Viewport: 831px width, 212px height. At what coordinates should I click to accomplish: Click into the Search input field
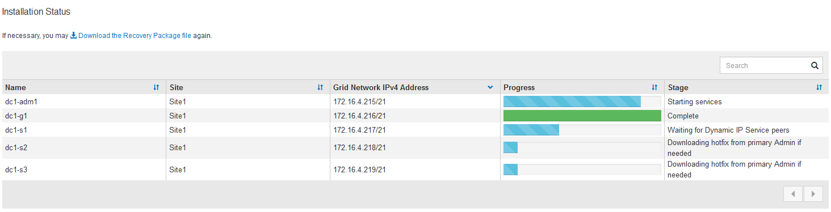765,66
